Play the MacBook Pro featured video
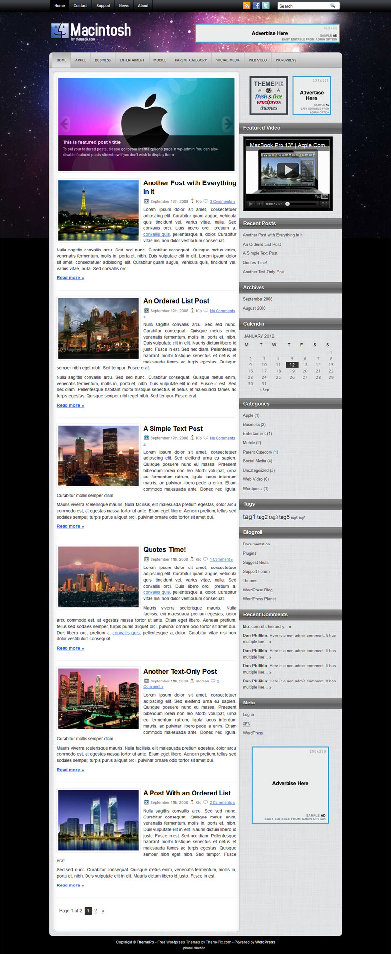 point(288,170)
